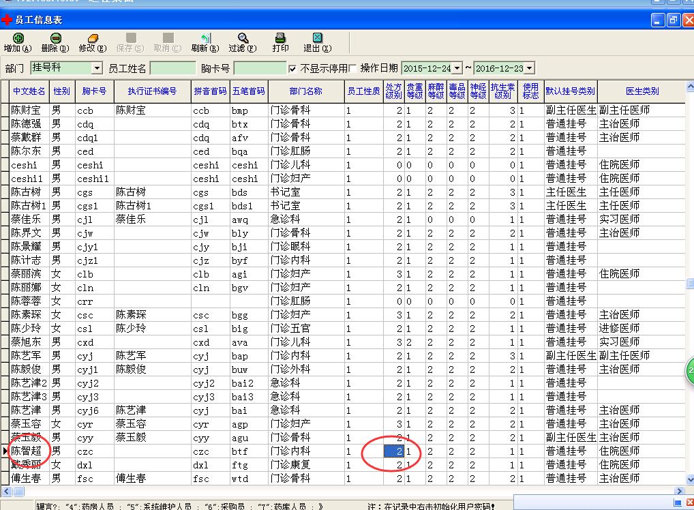Sort by 中文姓名 column header
The image size is (694, 510).
click(29, 91)
